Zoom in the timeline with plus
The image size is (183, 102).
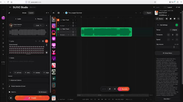146,99
